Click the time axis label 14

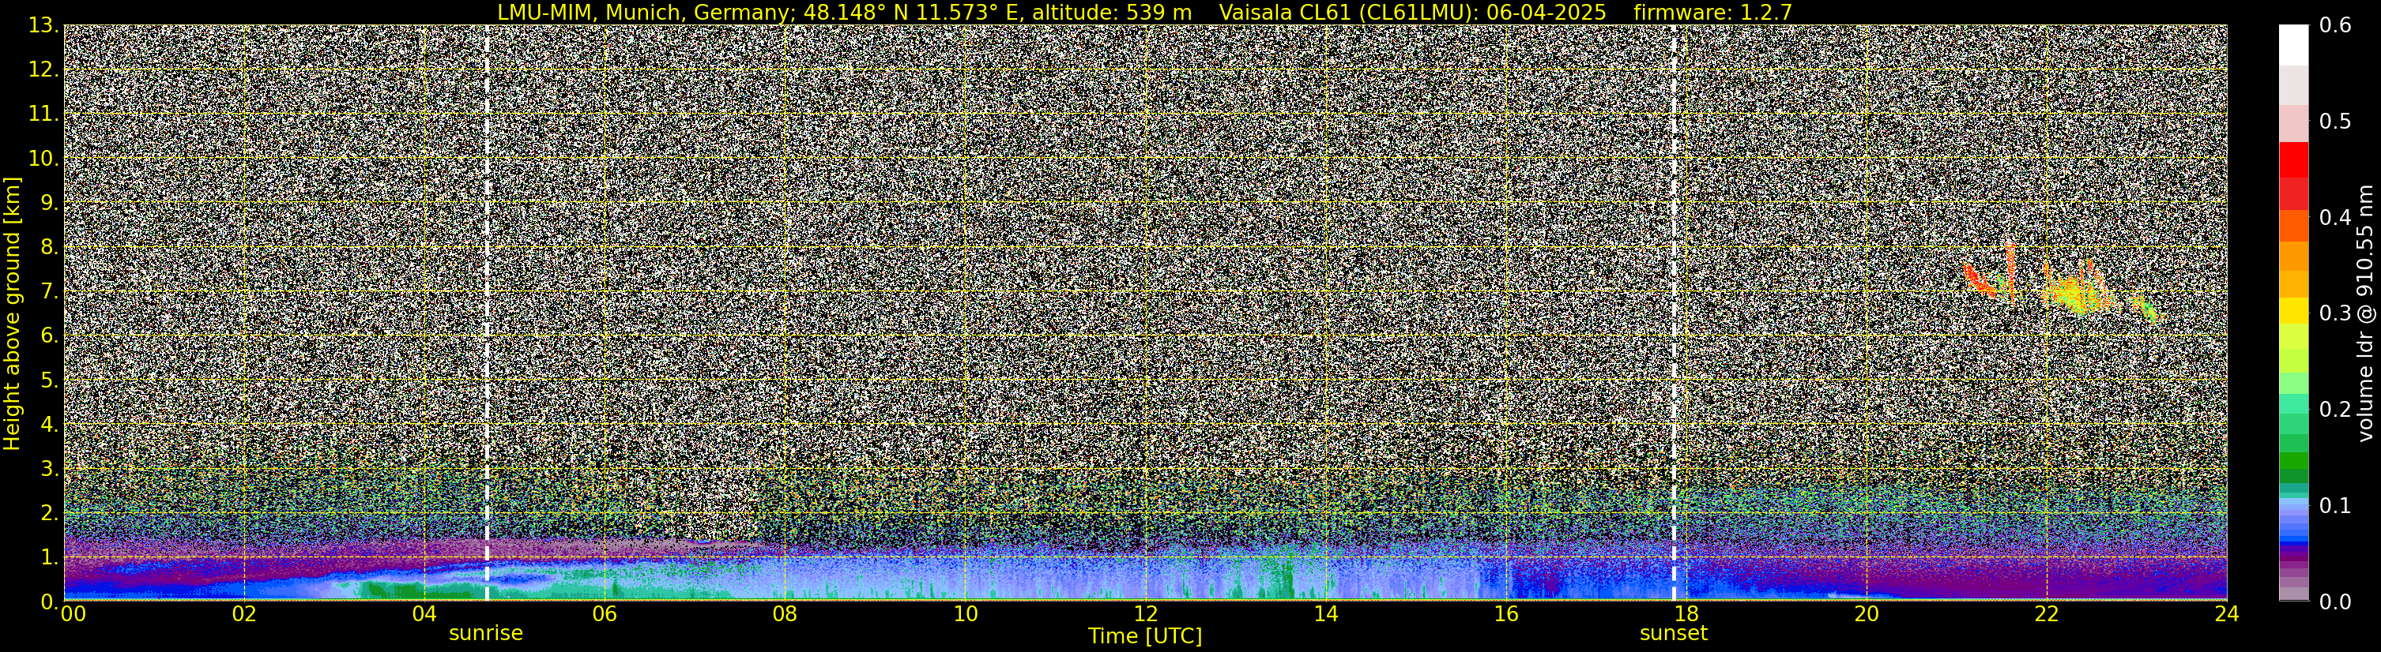click(1325, 614)
